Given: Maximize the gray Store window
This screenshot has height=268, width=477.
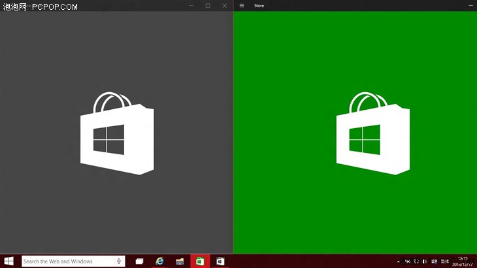Looking at the screenshot, I should coord(208,6).
